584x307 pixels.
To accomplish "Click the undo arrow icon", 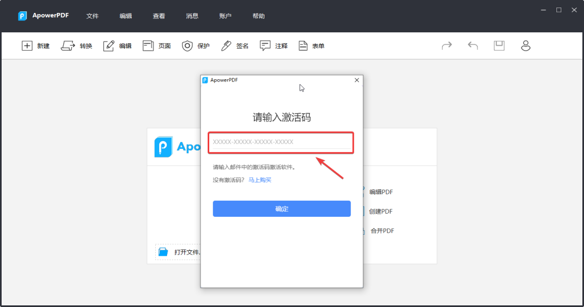I will pyautogui.click(x=473, y=46).
